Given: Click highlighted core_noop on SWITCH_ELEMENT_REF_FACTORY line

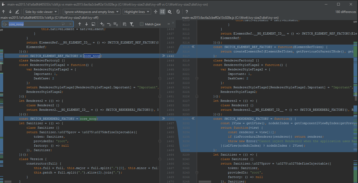Looking at the screenshot, I should [x=92, y=56].
